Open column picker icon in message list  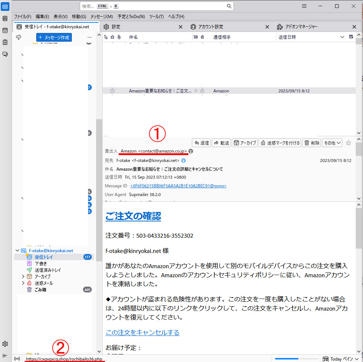351,37
